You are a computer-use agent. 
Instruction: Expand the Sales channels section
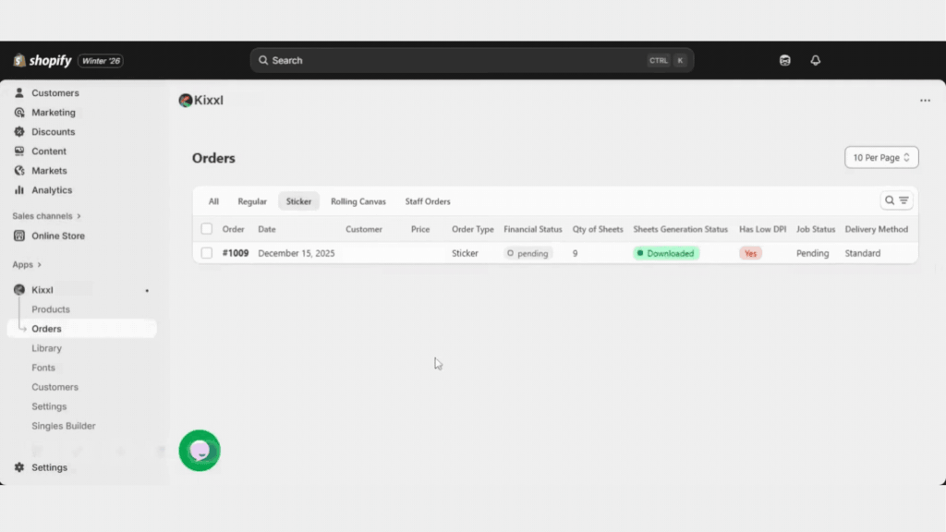tap(47, 216)
